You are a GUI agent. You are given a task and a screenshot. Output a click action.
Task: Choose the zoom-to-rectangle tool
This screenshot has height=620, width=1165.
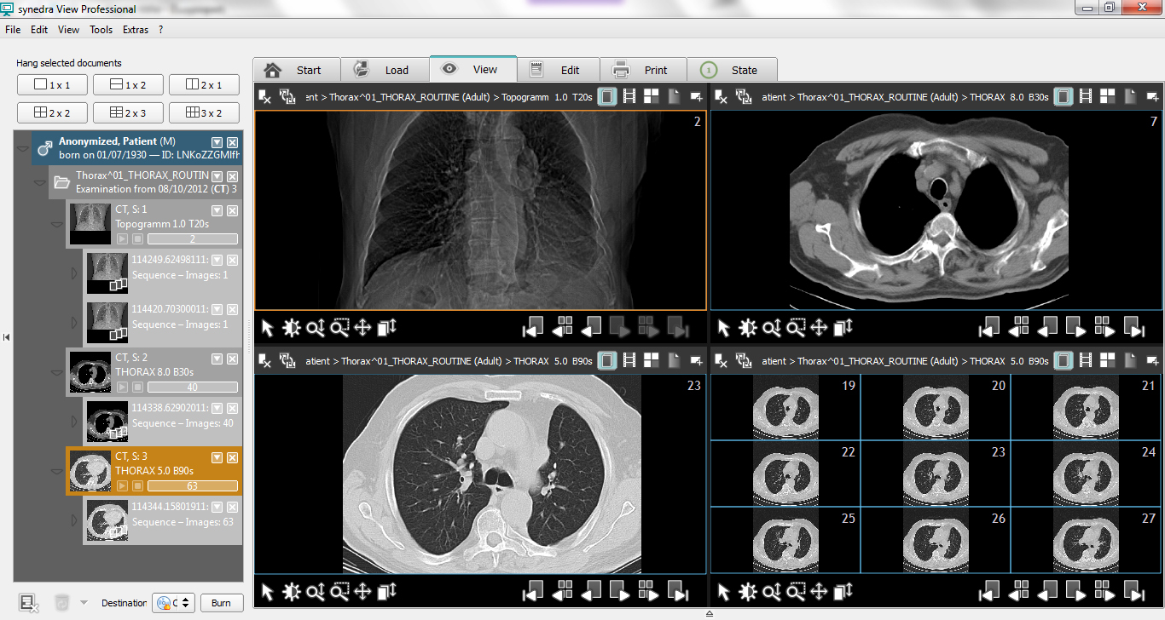click(339, 327)
